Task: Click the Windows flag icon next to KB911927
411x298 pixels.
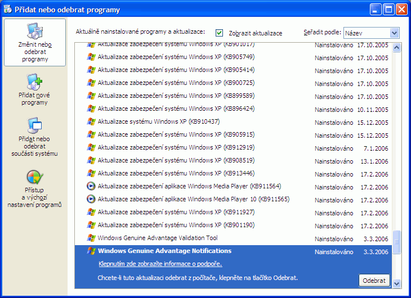Action: click(91, 212)
